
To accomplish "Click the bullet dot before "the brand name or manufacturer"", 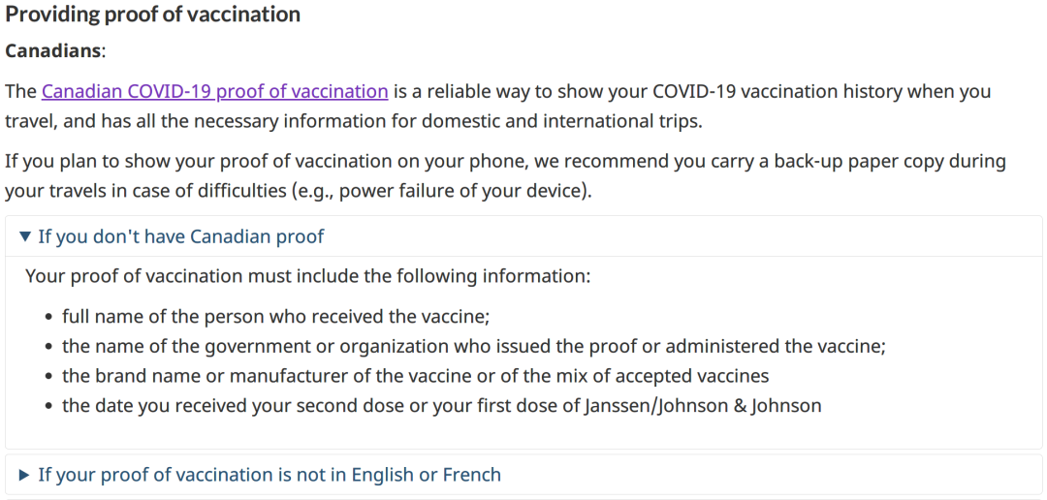I will click(48, 377).
